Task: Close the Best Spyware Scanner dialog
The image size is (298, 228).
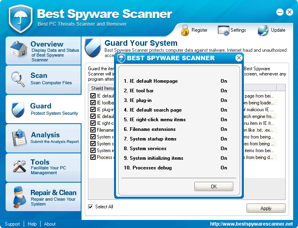Action: 239,58
